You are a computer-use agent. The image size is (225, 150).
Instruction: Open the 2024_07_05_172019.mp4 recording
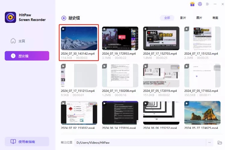pos(161,75)
